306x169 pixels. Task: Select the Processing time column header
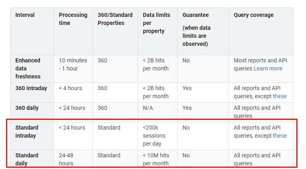(73, 19)
